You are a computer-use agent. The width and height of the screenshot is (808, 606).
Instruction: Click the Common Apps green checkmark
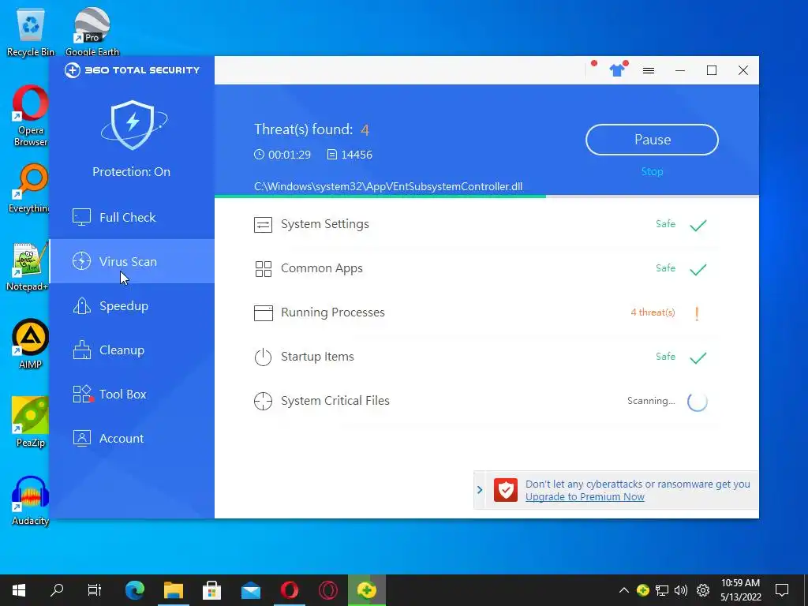click(698, 270)
